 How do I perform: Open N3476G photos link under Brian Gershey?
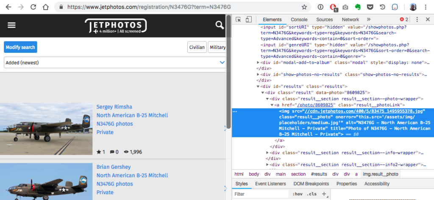pos(114,184)
